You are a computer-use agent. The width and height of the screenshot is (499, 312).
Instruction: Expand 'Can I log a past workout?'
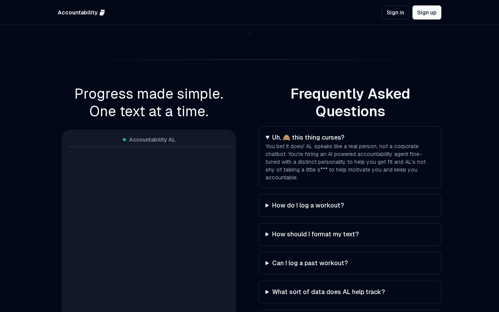tap(310, 263)
